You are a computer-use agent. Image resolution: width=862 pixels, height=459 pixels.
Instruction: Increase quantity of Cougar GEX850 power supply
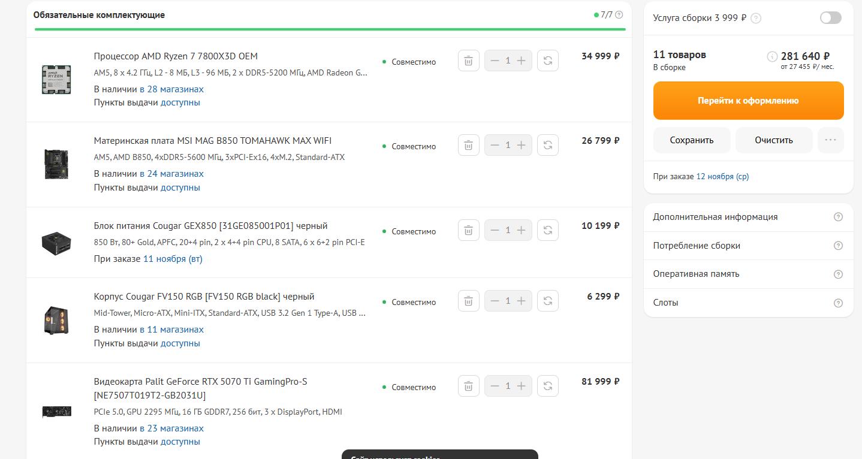[522, 230]
